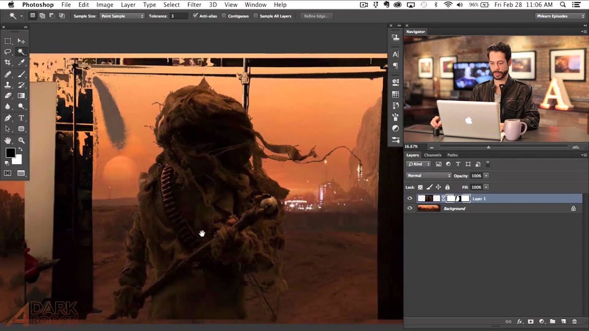Open the Opacity slider dropdown
The image size is (589, 331).
pyautogui.click(x=486, y=176)
